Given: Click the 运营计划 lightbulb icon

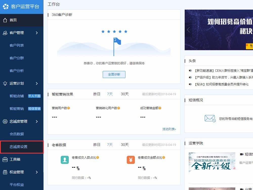Looking at the screenshot, I should point(5,83).
